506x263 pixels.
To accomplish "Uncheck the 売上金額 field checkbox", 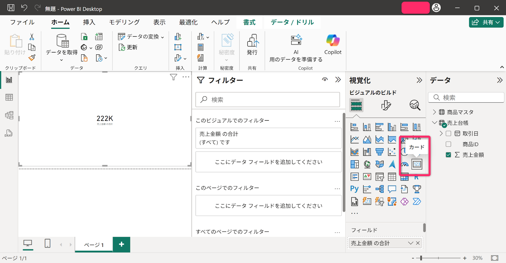I will pos(448,155).
